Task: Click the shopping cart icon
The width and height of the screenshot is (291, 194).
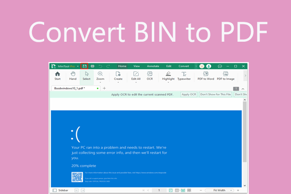Action: pyautogui.click(x=202, y=66)
